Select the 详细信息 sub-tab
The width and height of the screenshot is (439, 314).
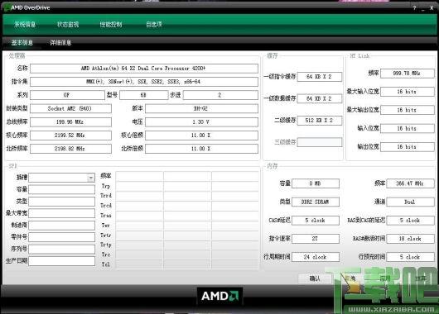click(x=60, y=43)
